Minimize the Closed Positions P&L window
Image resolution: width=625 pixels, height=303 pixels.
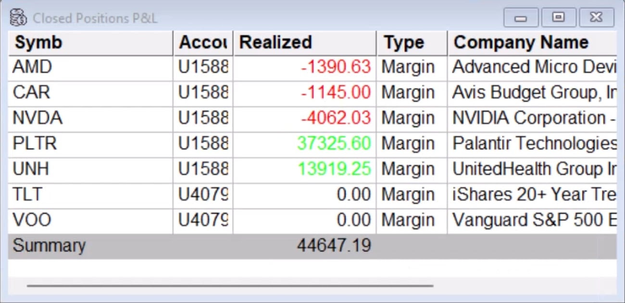pos(521,18)
